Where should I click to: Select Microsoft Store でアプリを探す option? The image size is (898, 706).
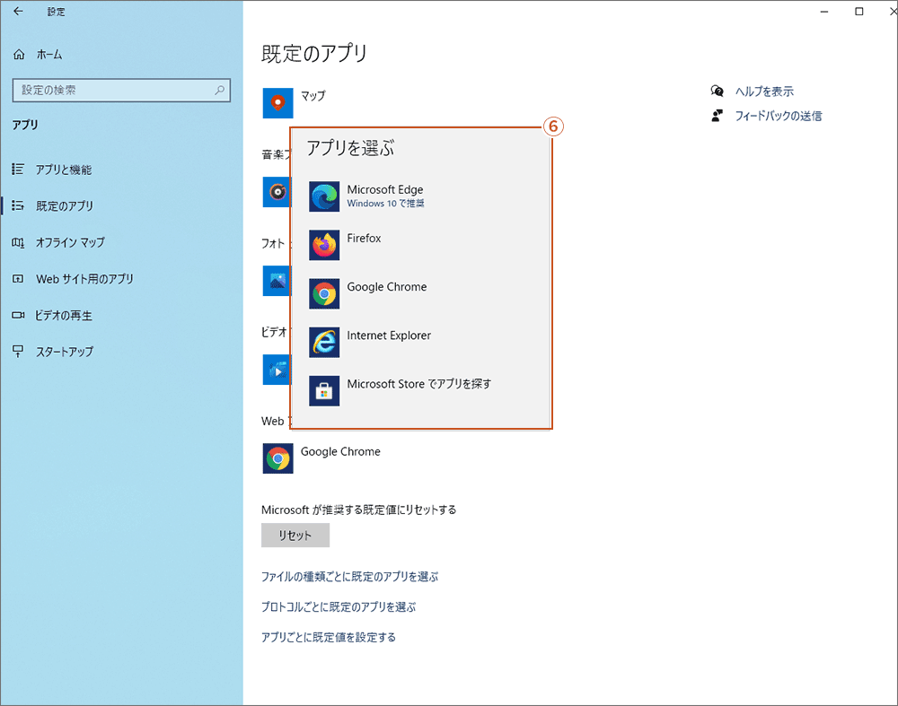421,391
